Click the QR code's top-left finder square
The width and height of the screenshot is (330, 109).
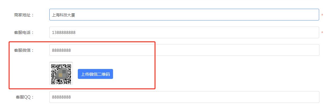[53, 66]
